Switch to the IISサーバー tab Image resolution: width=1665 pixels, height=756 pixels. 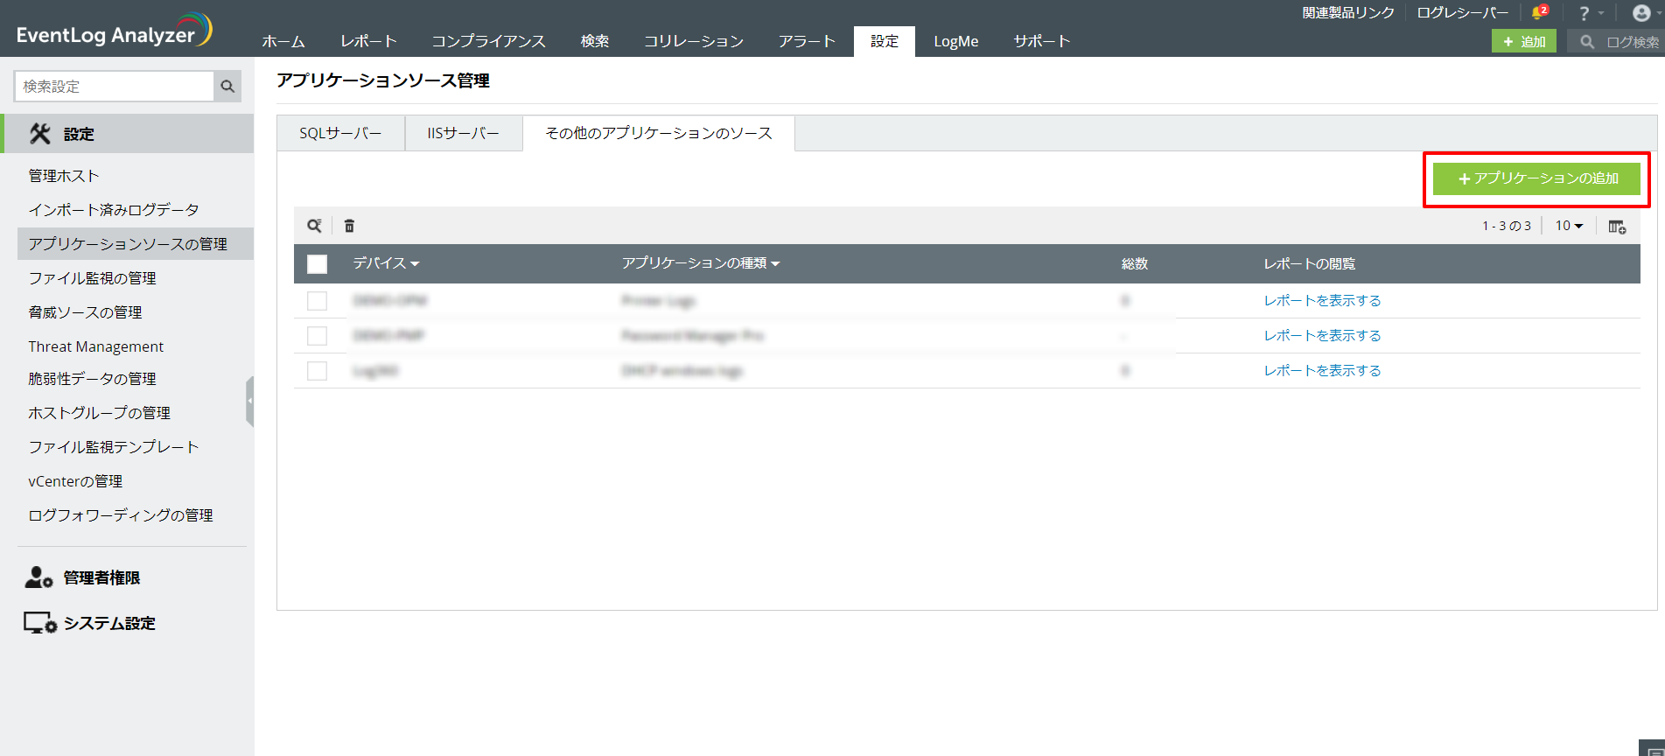[464, 133]
